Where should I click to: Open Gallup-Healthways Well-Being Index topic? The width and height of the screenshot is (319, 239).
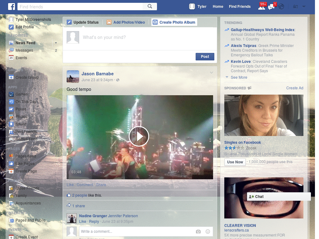click(x=263, y=30)
